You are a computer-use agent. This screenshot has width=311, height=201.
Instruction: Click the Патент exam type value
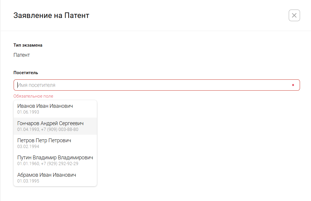click(22, 55)
